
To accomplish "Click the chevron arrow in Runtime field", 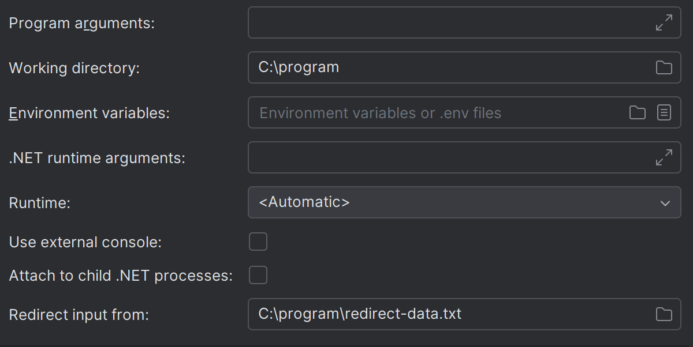I will point(665,203).
